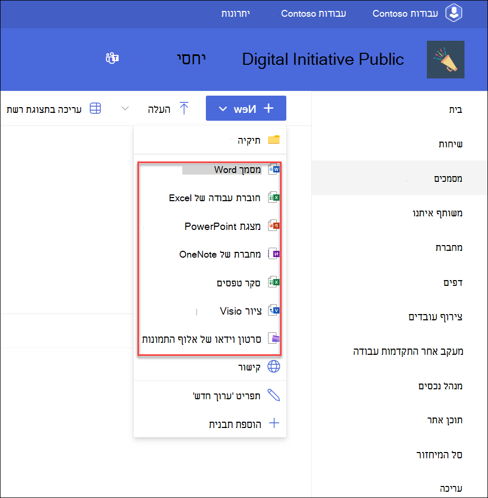Screen dimensions: 488x498
Task: Select סקר טפסים menu entry
Action: [210, 282]
